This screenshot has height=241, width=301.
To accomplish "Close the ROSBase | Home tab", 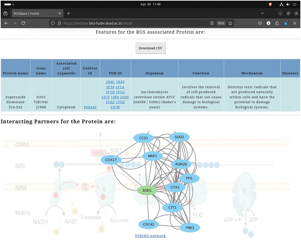I will [60, 13].
